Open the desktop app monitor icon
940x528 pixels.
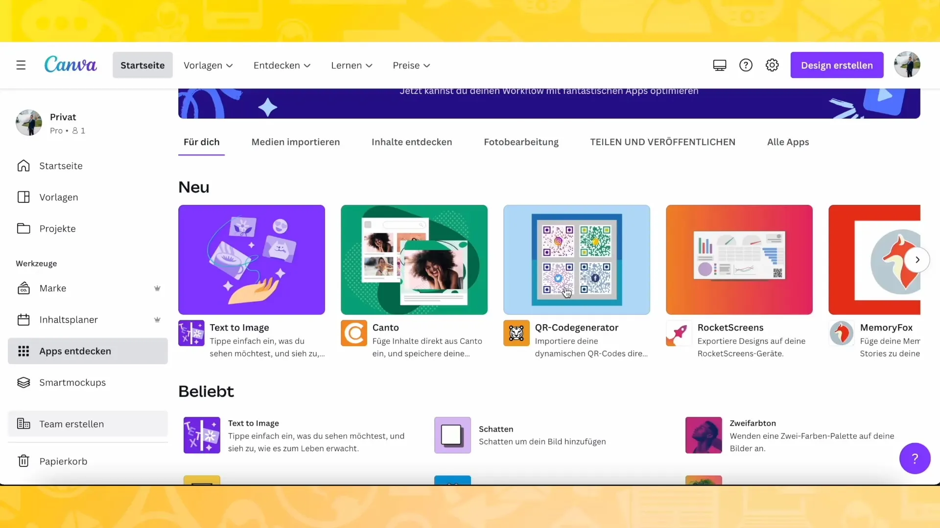[x=720, y=65]
